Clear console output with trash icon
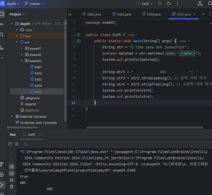 coord(12,187)
